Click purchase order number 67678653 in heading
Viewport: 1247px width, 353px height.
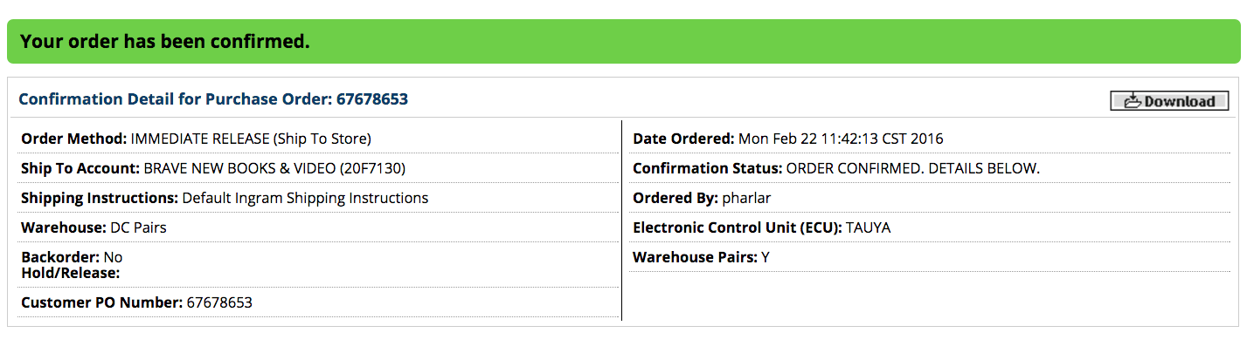(x=372, y=99)
